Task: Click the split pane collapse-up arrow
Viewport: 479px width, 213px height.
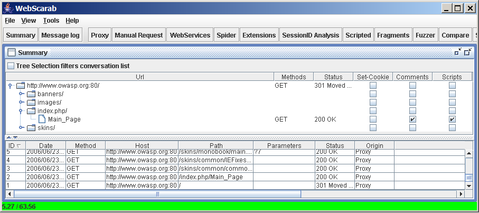Action: [9, 137]
